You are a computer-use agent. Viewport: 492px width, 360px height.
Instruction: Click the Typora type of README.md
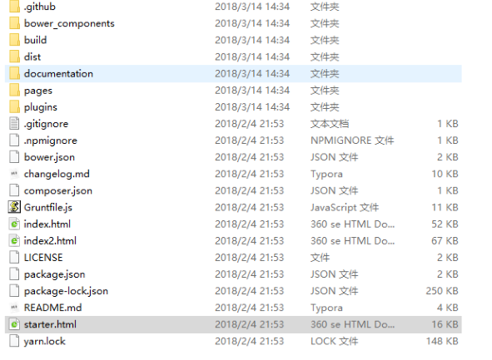[x=326, y=308]
